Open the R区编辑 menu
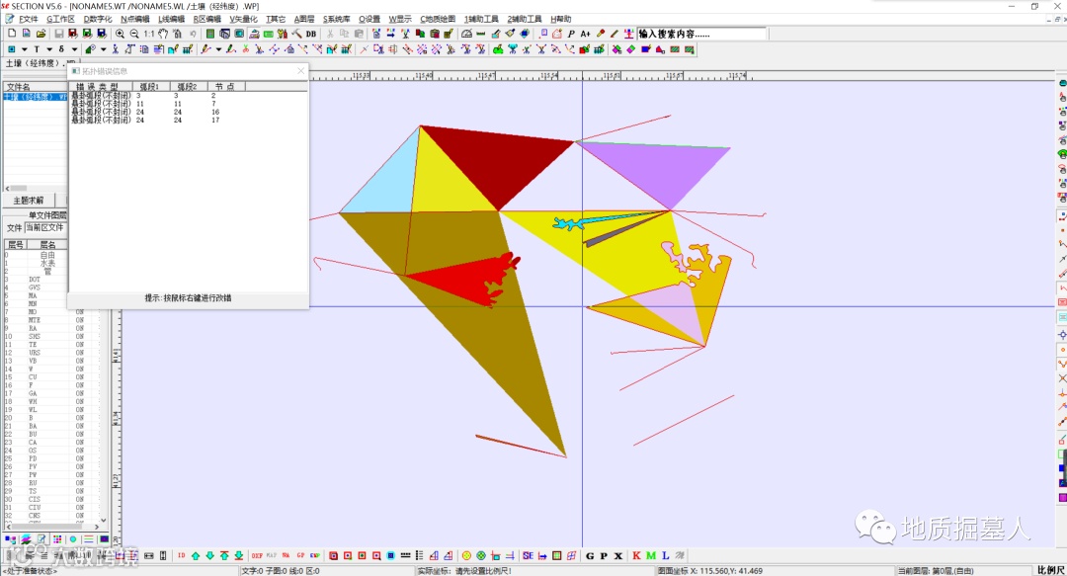1067x576 pixels. [206, 19]
